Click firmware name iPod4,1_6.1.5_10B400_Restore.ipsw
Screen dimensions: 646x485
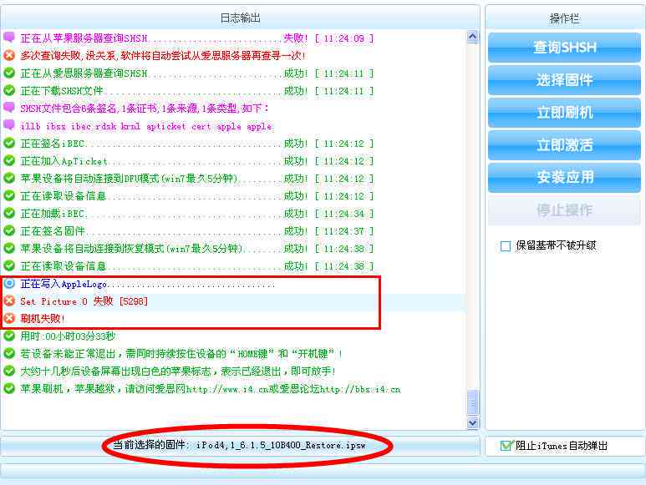[x=281, y=446]
